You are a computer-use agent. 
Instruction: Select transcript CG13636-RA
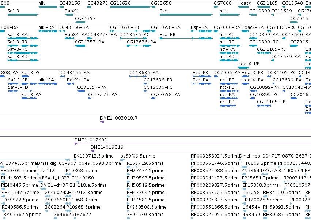click(x=142, y=42)
